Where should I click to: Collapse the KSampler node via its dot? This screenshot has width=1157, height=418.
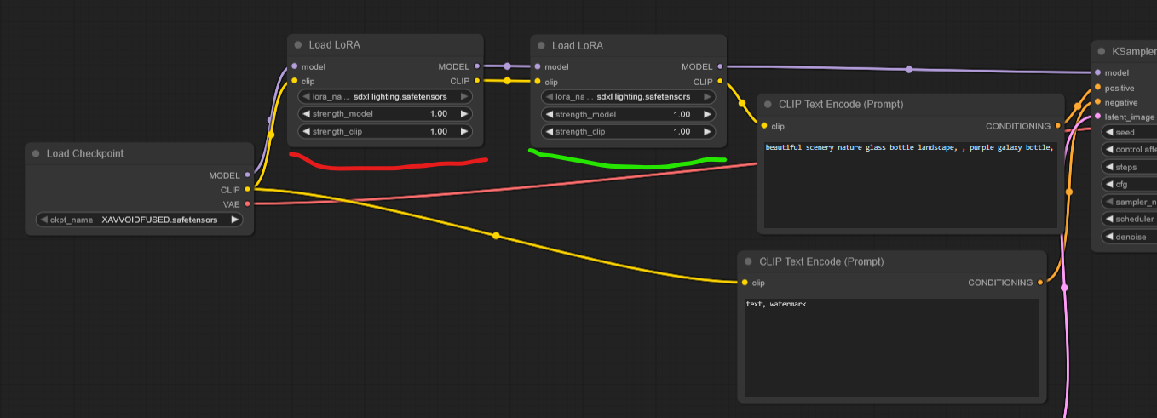click(1102, 52)
